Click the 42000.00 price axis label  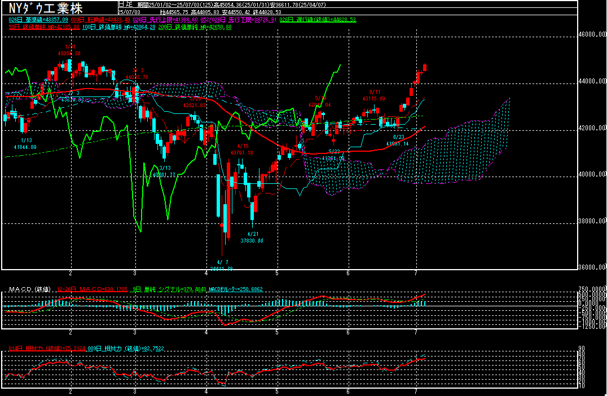pyautogui.click(x=592, y=127)
